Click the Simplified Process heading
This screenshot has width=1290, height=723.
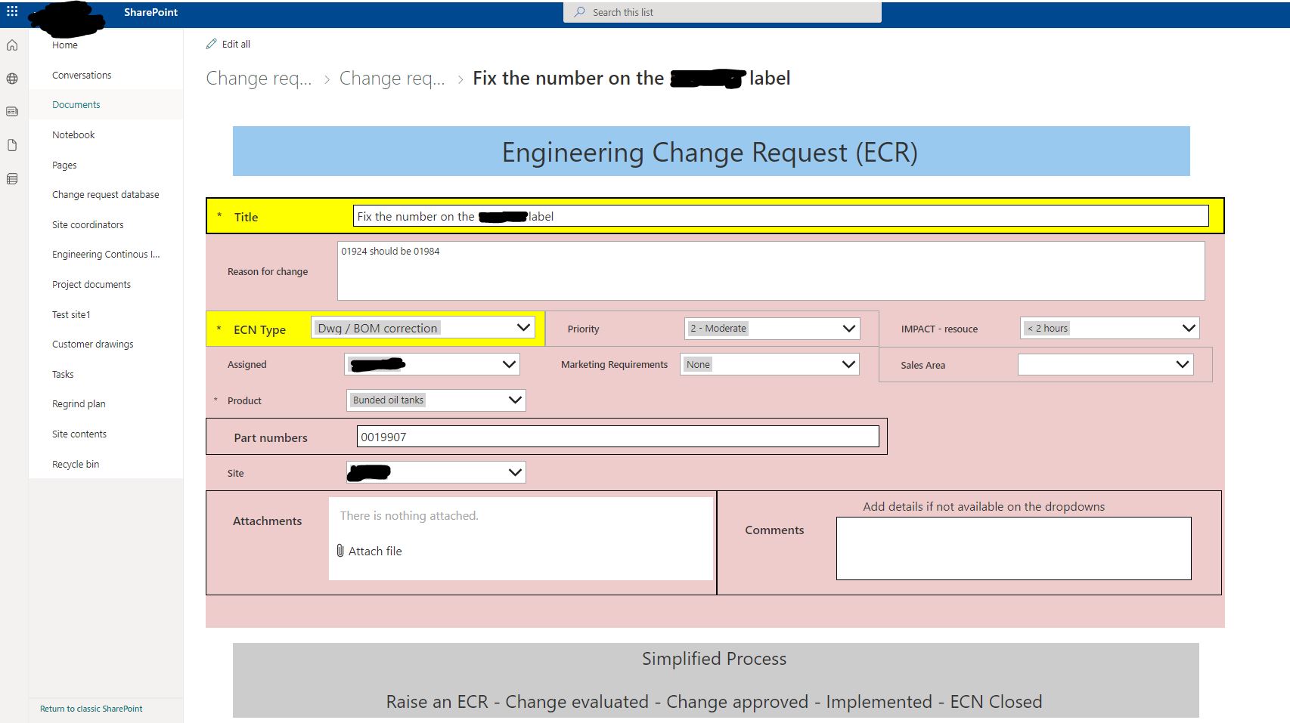click(715, 659)
